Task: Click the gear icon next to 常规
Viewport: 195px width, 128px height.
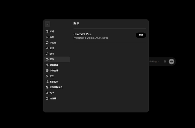Action: [x=47, y=32]
